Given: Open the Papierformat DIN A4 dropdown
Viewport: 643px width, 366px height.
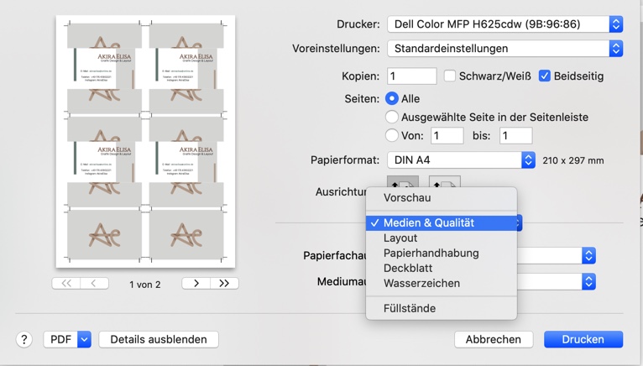Looking at the screenshot, I should (461, 159).
